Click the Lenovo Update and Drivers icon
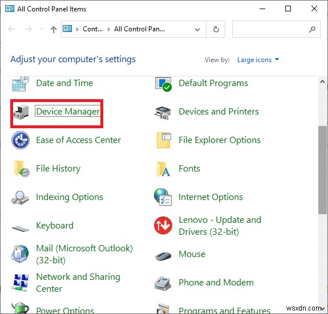The width and height of the screenshot is (328, 314). tap(163, 226)
